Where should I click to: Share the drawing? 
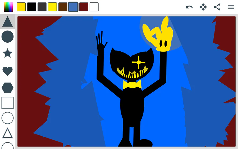[217, 7]
